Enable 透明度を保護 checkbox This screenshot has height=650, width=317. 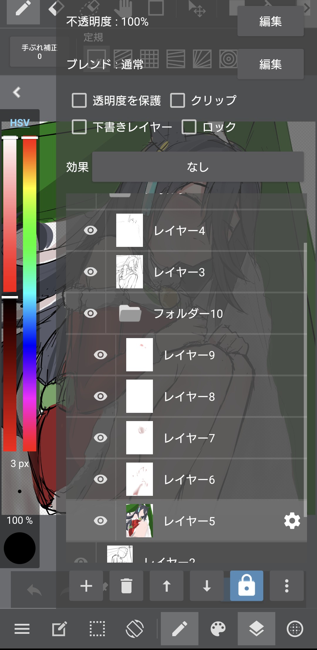tap(79, 100)
